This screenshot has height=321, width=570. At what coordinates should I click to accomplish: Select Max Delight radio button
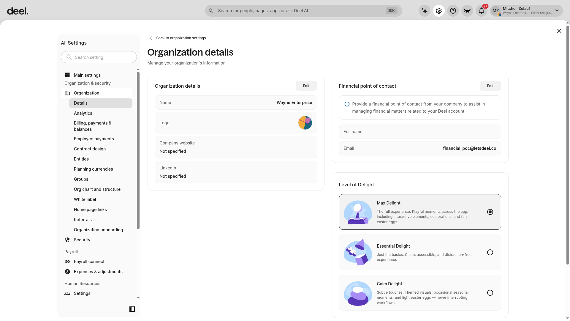(490, 212)
